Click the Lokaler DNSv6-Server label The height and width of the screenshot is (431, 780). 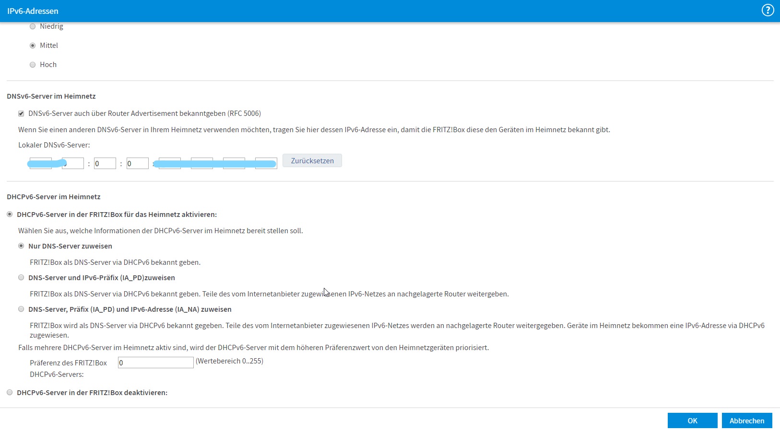[54, 145]
